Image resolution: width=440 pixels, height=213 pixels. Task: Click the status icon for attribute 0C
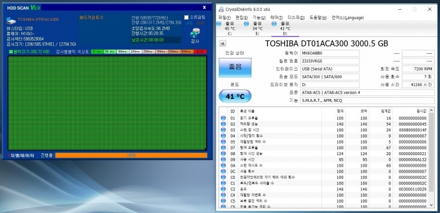click(223, 171)
